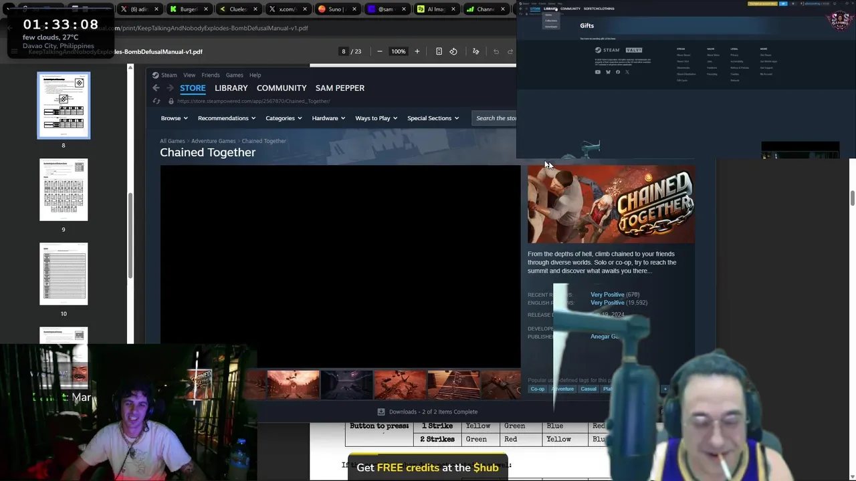Viewport: 856px width, 481px height.
Task: Open Facebook icon in Steam footer
Action: pyautogui.click(x=617, y=71)
